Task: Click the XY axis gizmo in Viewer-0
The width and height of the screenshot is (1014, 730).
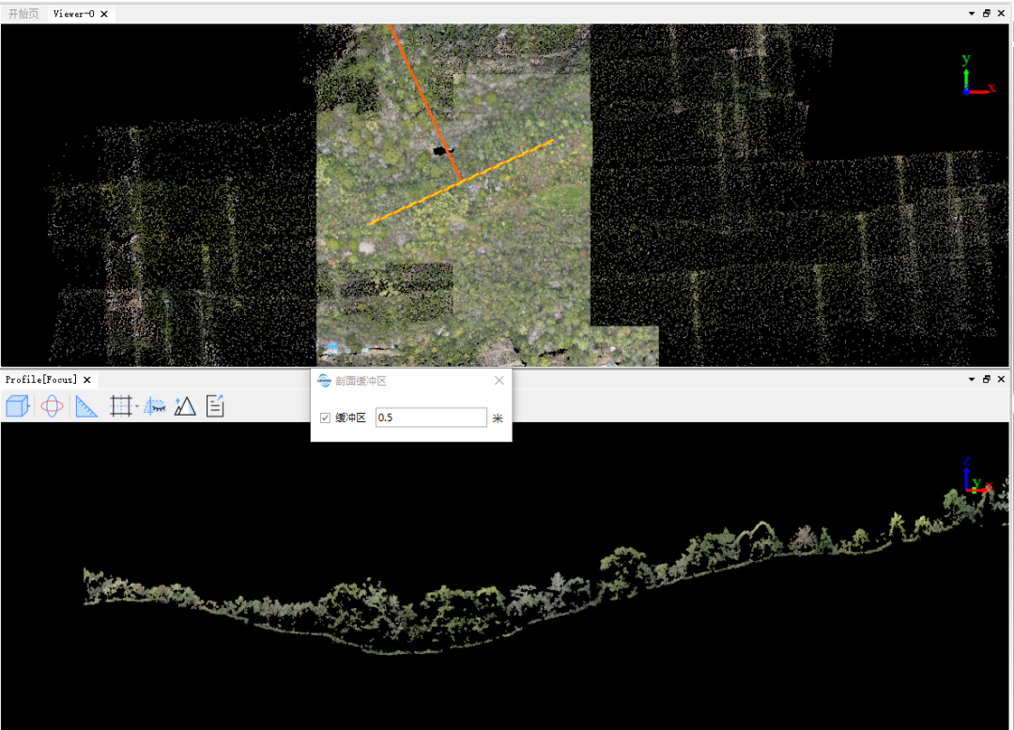Action: (x=977, y=75)
